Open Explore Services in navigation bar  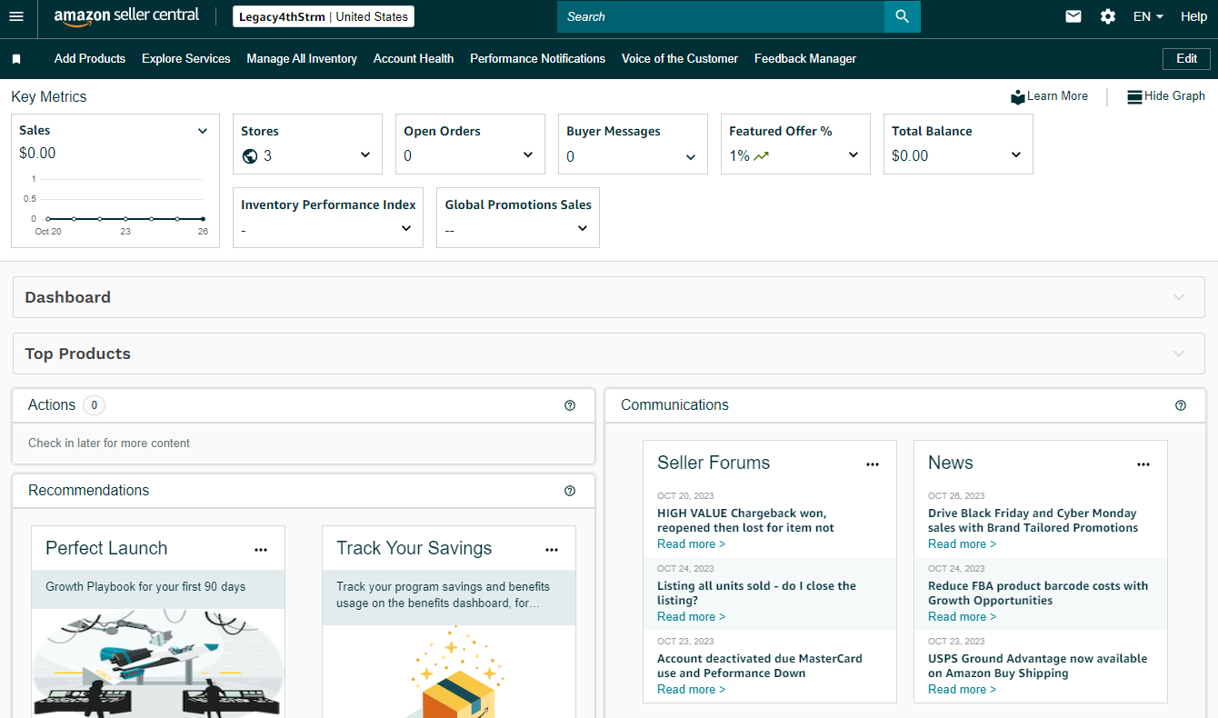click(x=186, y=59)
